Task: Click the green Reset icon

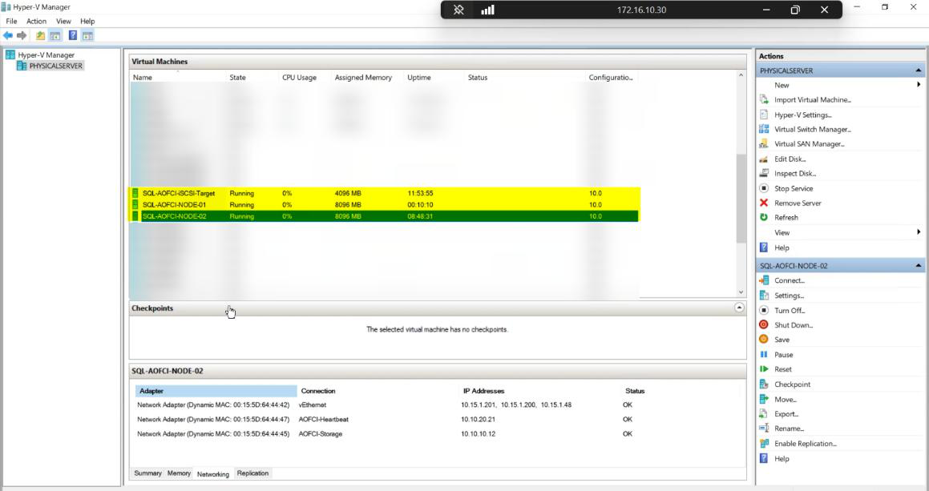Action: (764, 369)
